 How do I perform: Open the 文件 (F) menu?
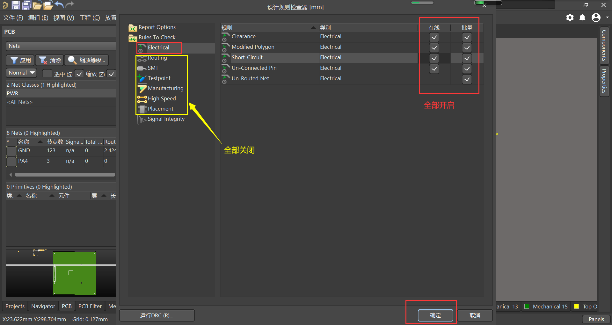coord(13,18)
